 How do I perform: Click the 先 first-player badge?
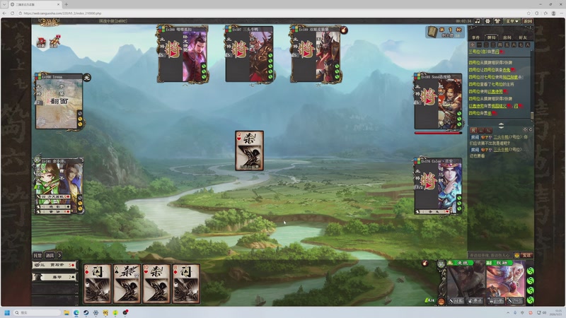coord(87,78)
